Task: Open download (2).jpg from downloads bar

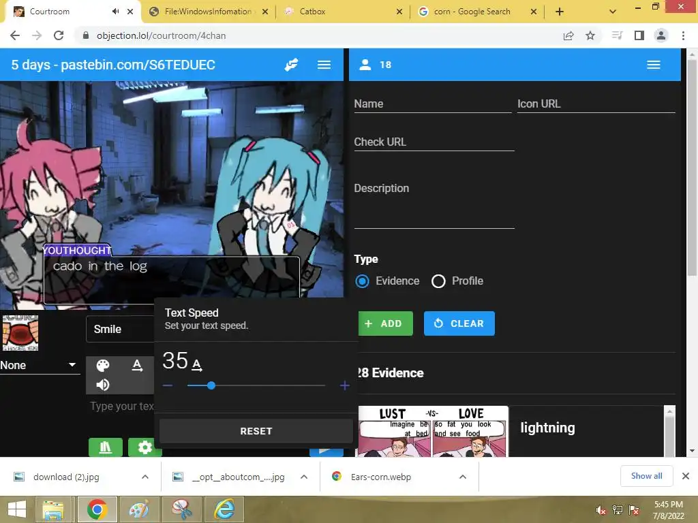Action: 66,477
